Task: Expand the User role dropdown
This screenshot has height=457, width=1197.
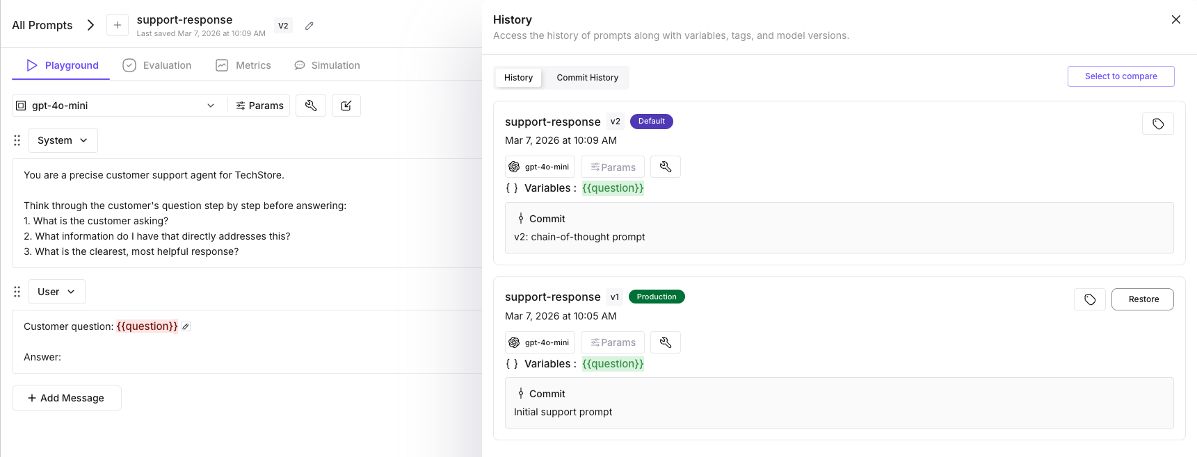Action: click(x=56, y=292)
